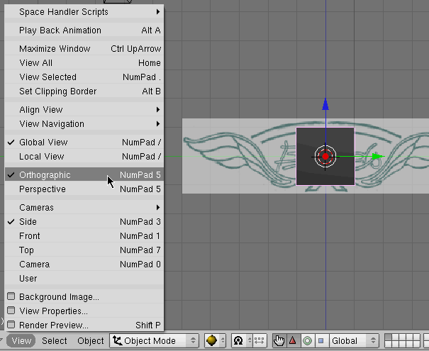
Task: Select Side view NumPad 3
Action: tap(84, 222)
